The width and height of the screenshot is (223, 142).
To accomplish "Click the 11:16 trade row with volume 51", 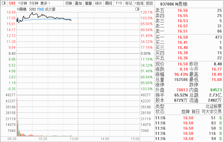I will tap(188, 118).
